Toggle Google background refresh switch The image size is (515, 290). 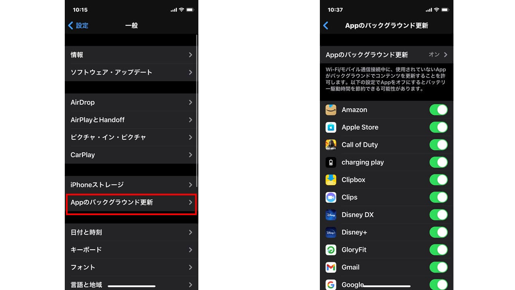pyautogui.click(x=439, y=285)
